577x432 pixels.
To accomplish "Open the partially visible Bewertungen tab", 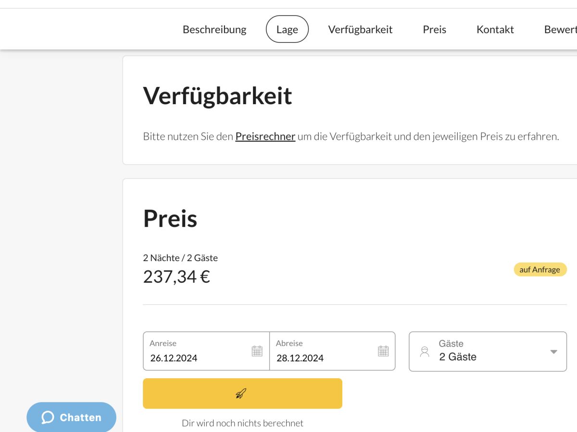I will pyautogui.click(x=561, y=29).
